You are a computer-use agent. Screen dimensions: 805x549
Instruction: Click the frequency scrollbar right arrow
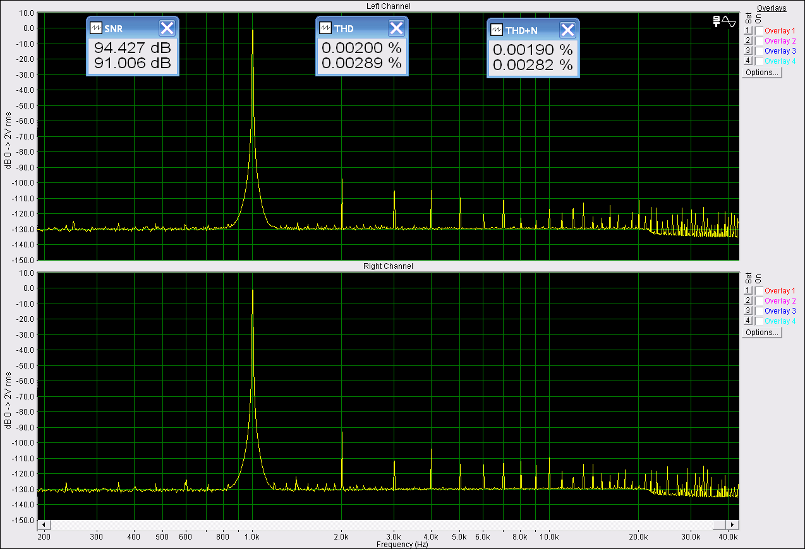(732, 524)
